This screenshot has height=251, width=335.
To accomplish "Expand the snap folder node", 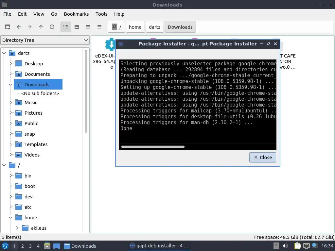I will click(x=10, y=134).
